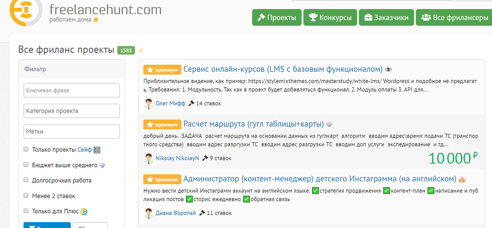Viewport: 492px width, 228px height.
Task: Open Диана Воропай's profile link
Action: pyautogui.click(x=176, y=213)
